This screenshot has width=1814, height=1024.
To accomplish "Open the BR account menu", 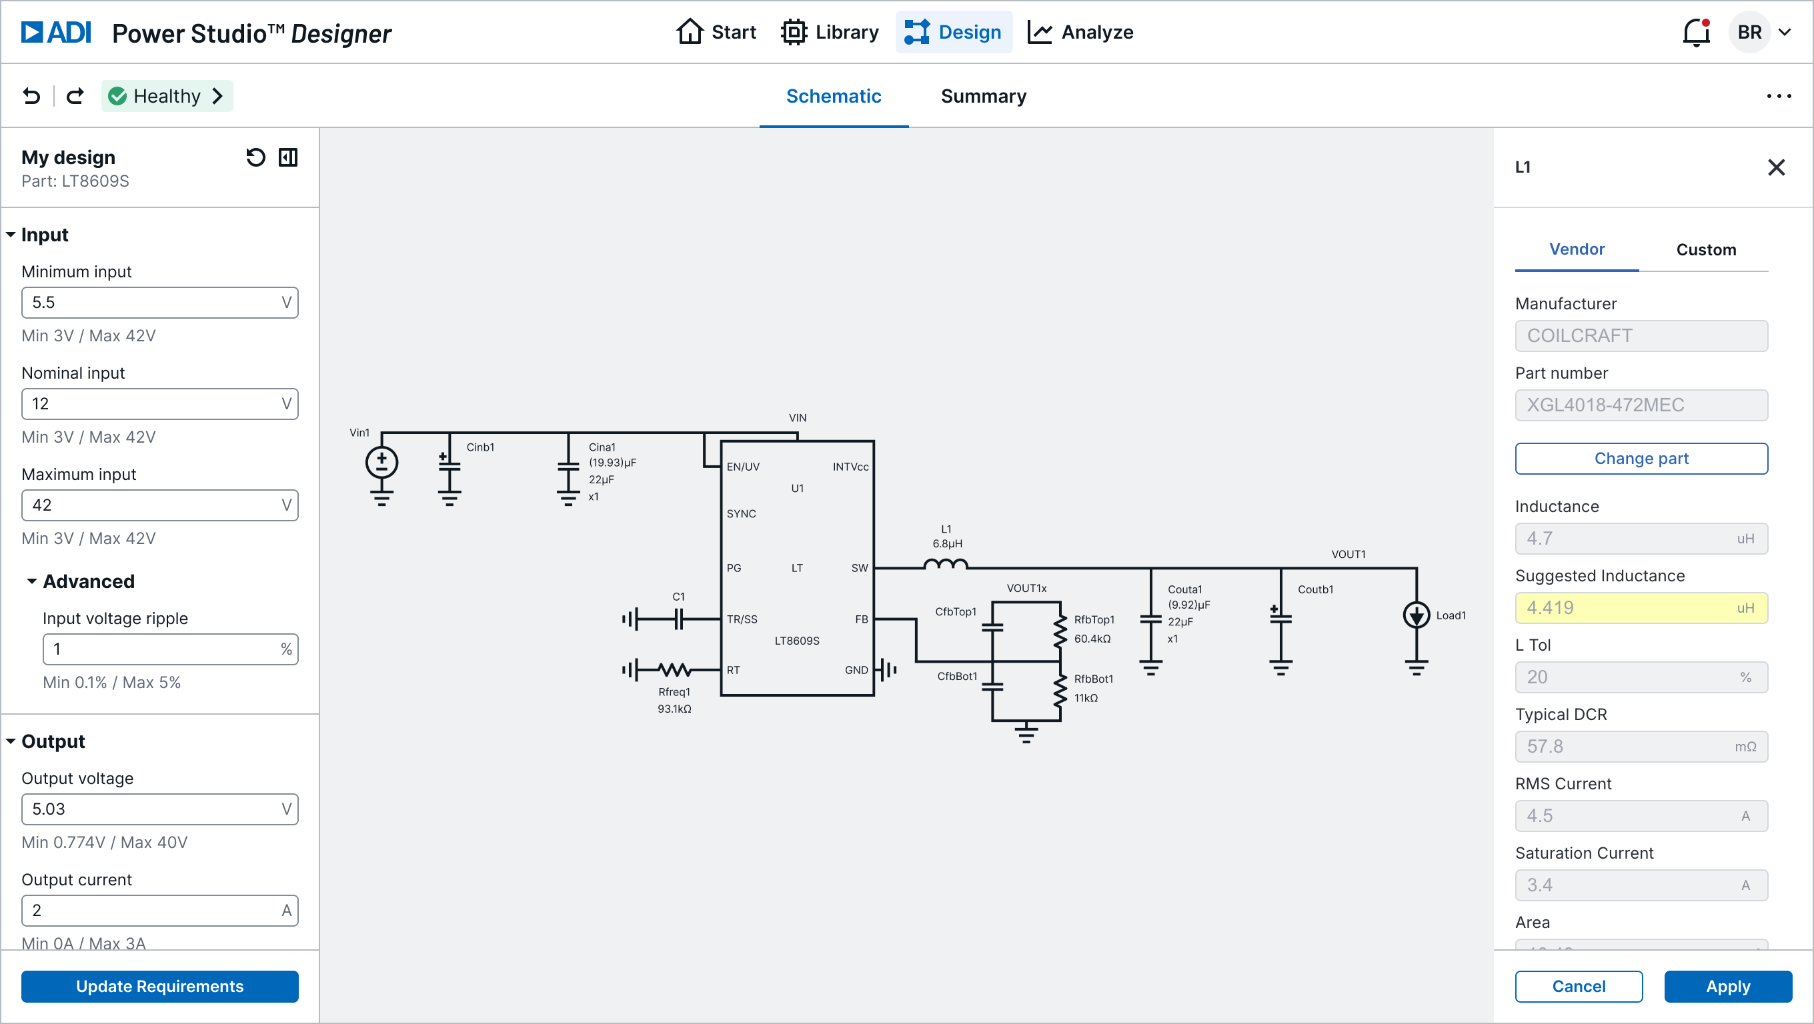I will click(1761, 32).
